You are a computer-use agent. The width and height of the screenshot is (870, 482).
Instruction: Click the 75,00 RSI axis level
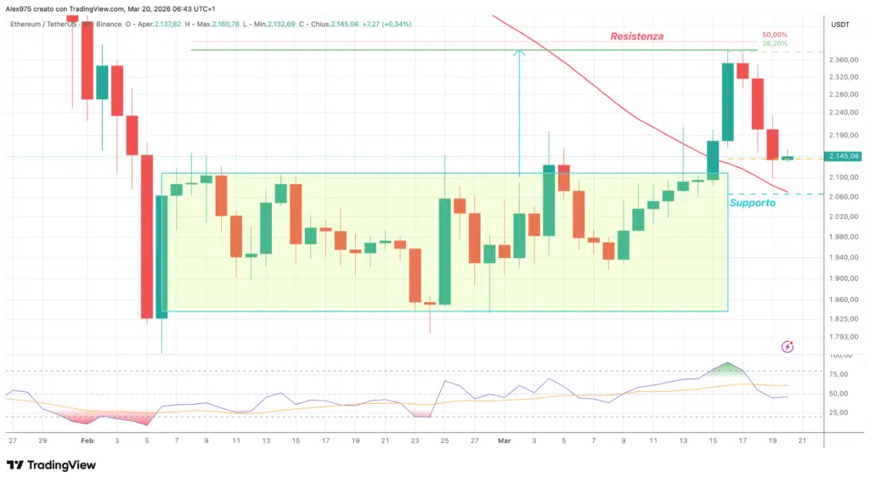[840, 373]
